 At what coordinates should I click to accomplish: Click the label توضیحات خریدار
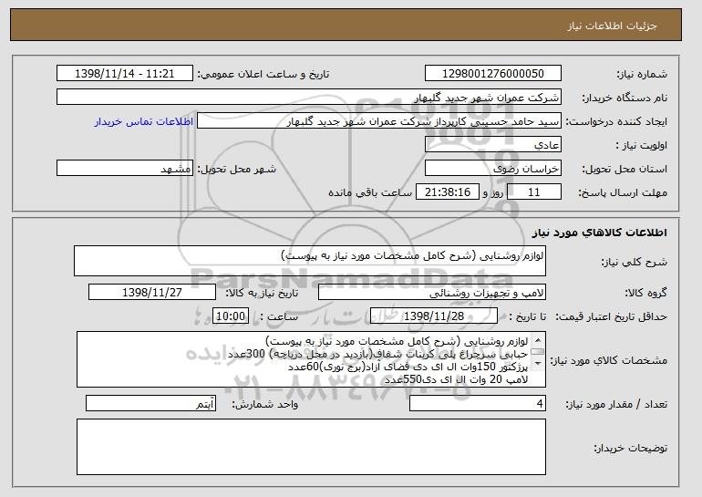click(630, 448)
